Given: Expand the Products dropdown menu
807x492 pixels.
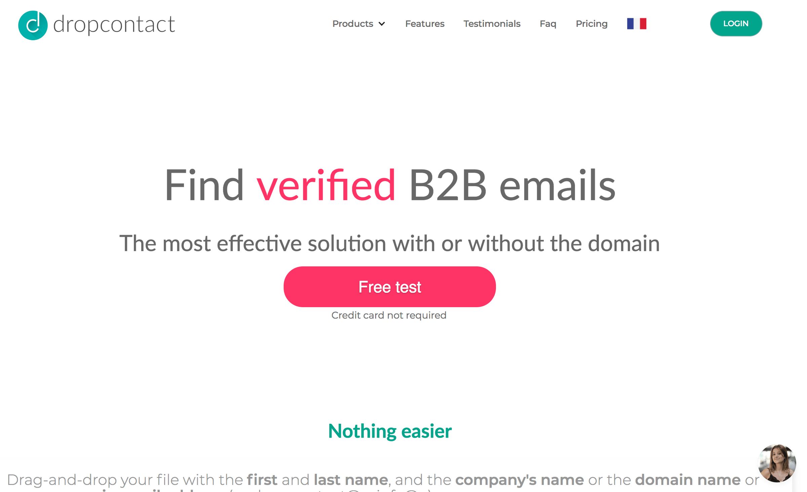Looking at the screenshot, I should pos(358,24).
